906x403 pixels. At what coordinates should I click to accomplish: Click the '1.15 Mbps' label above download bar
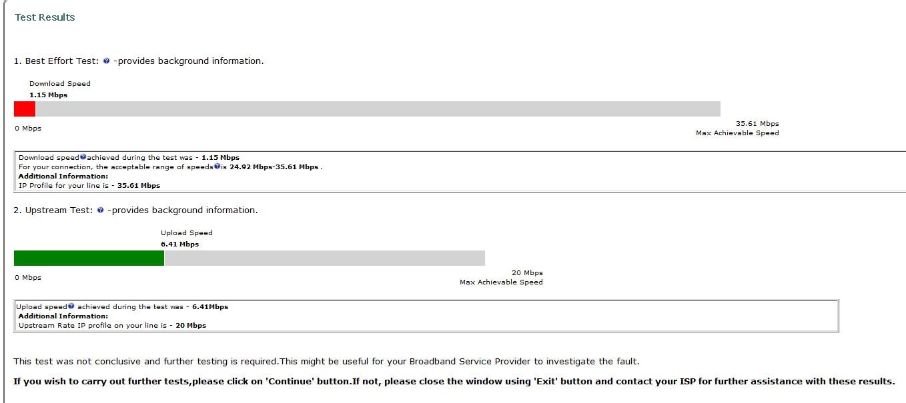pyautogui.click(x=48, y=95)
